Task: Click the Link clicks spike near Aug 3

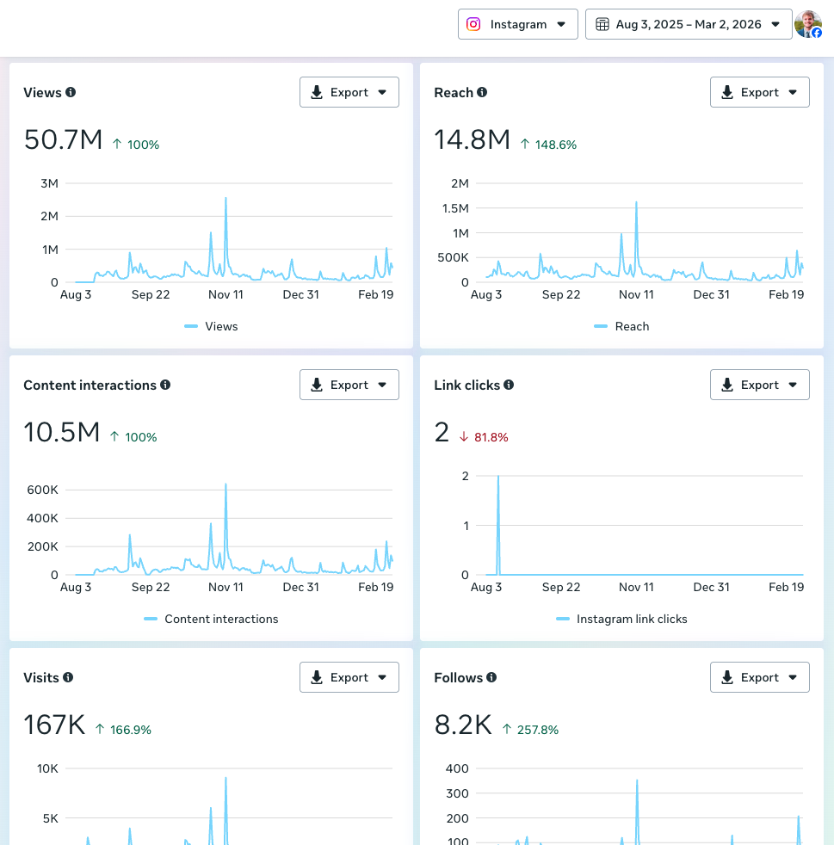Action: click(498, 477)
